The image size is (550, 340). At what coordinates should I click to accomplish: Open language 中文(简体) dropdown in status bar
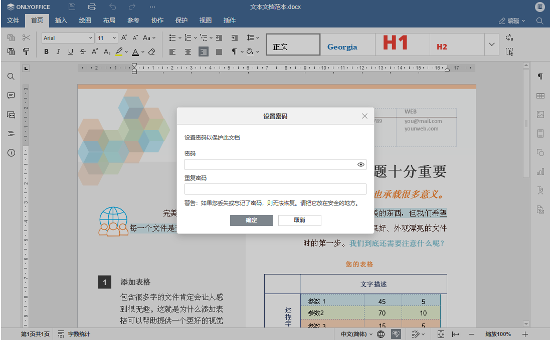point(357,334)
